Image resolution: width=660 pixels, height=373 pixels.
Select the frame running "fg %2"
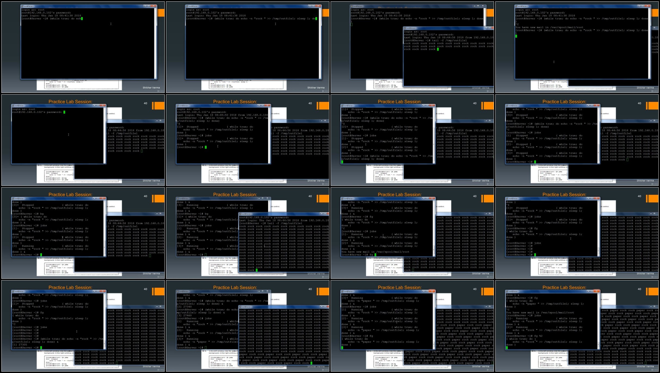[577, 326]
